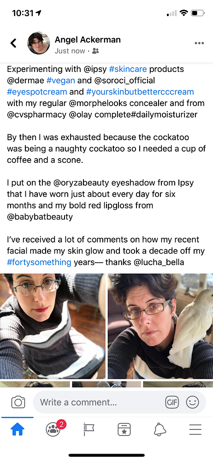Open the hamburger menu
Screen dimensions: 213x461
(195, 430)
